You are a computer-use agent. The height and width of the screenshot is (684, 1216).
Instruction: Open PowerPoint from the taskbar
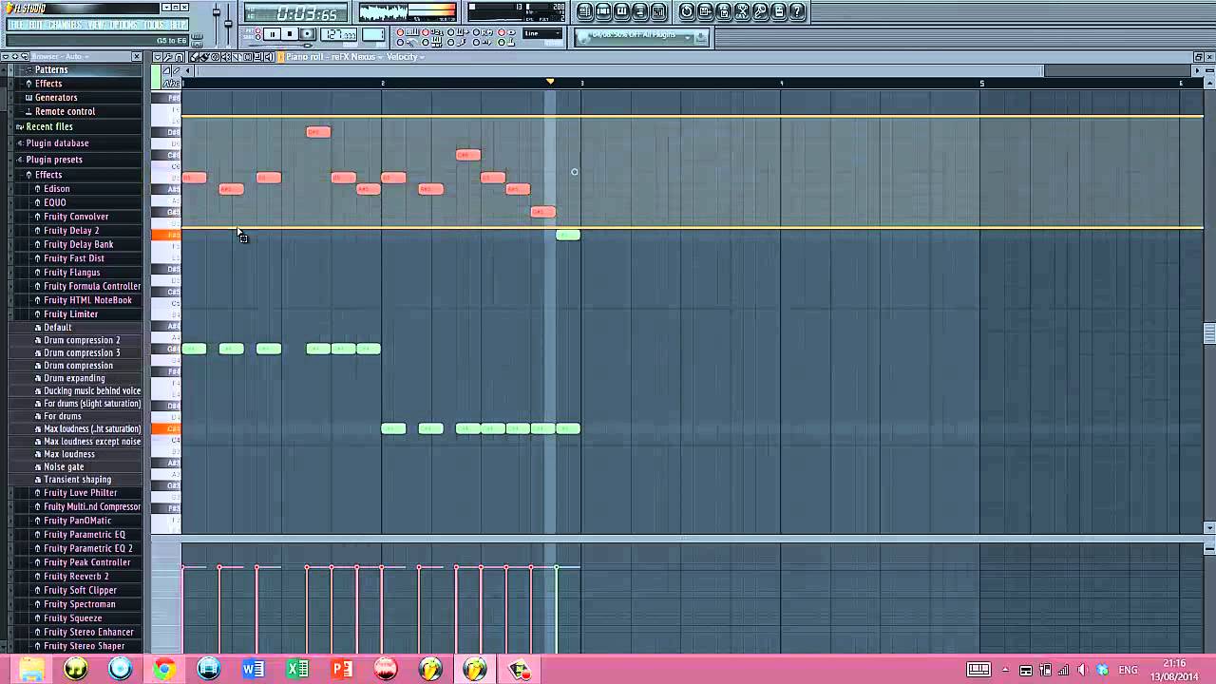pos(342,669)
